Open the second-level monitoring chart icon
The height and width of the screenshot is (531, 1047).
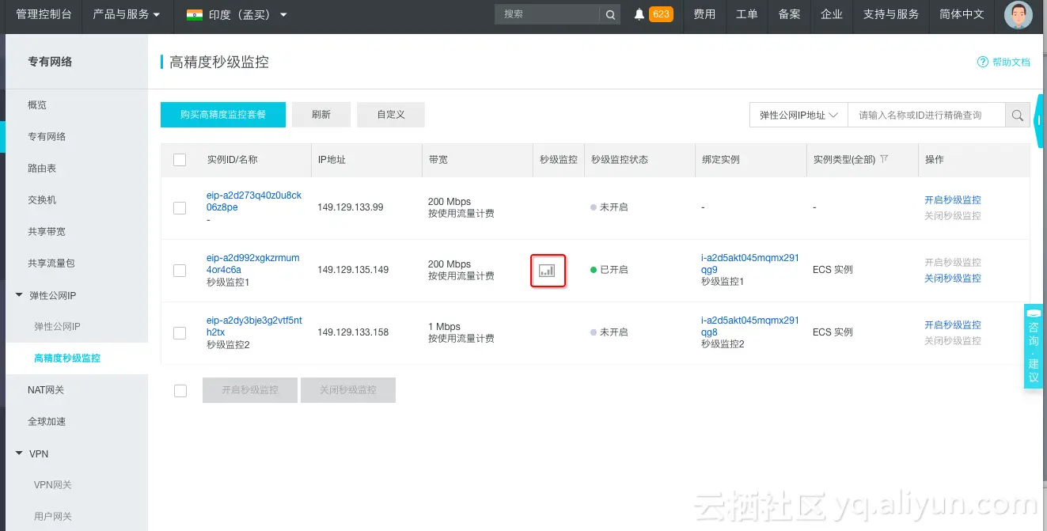coord(547,271)
